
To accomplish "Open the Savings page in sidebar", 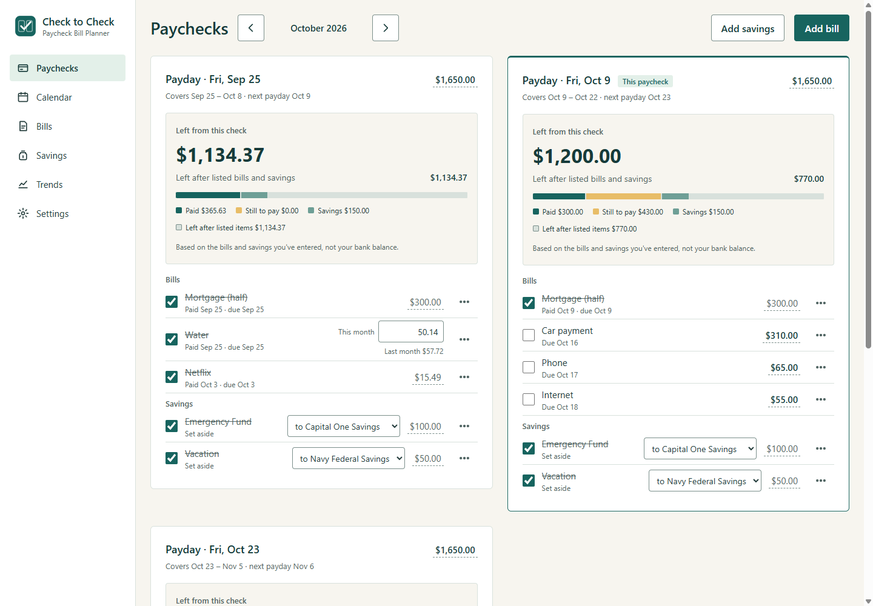I will 67,155.
